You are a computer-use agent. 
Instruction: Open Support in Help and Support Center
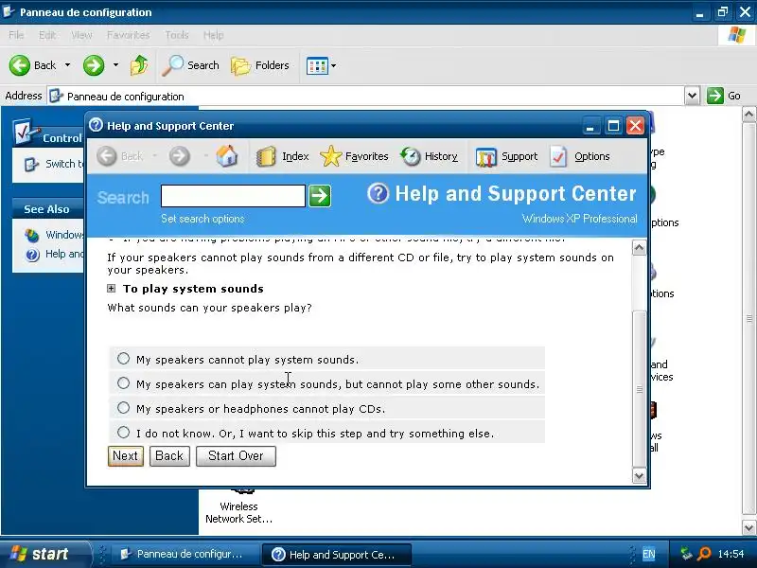click(x=506, y=156)
